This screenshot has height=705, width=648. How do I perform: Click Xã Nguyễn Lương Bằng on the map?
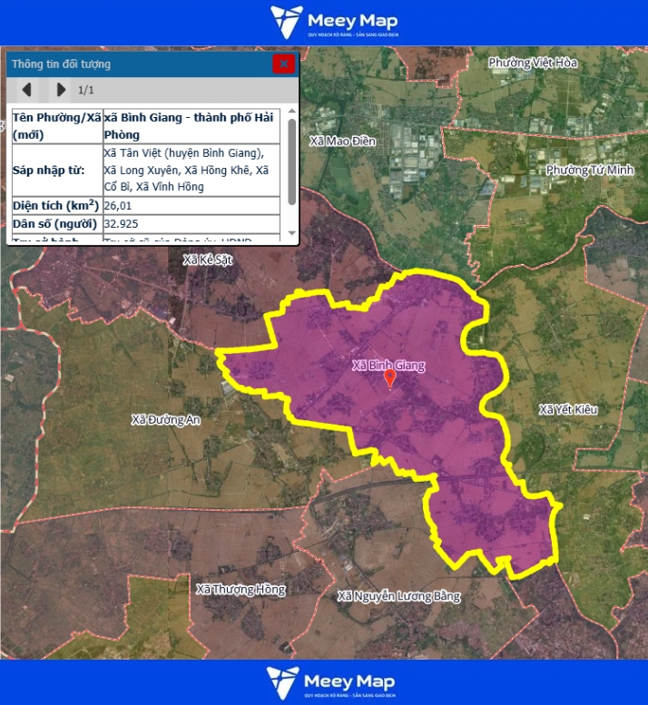tap(398, 596)
